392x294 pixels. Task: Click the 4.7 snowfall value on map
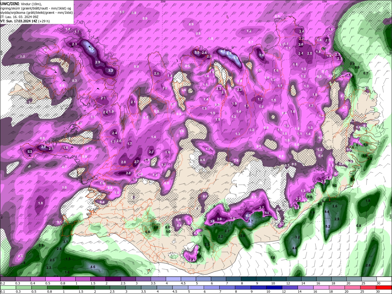223,51
